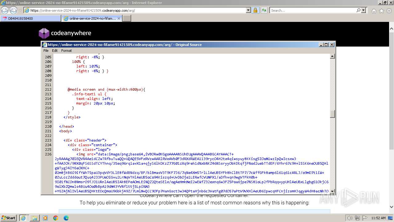
Task: Click the '</head>' closing tag
Action: click(66, 126)
